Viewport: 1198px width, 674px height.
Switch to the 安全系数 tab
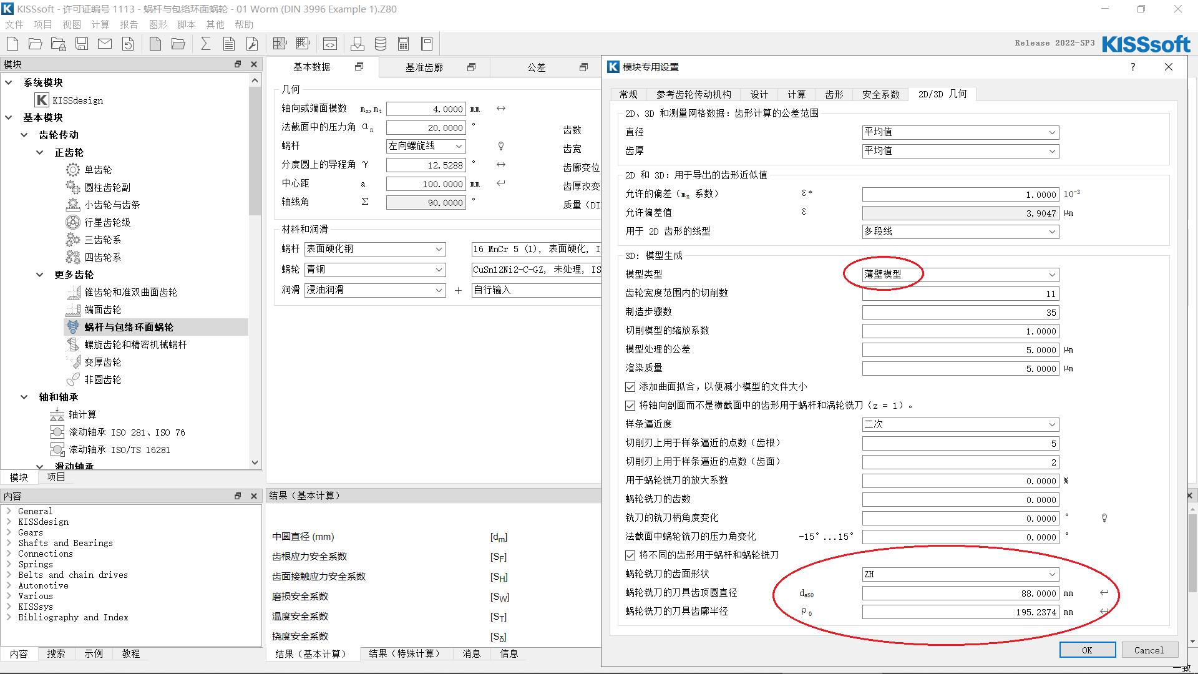pos(880,94)
